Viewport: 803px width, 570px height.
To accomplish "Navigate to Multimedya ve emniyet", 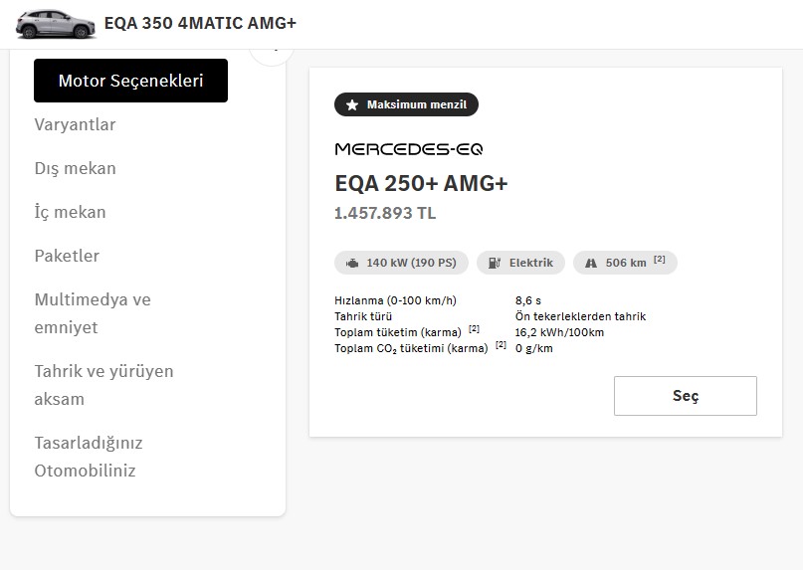I will tap(93, 313).
